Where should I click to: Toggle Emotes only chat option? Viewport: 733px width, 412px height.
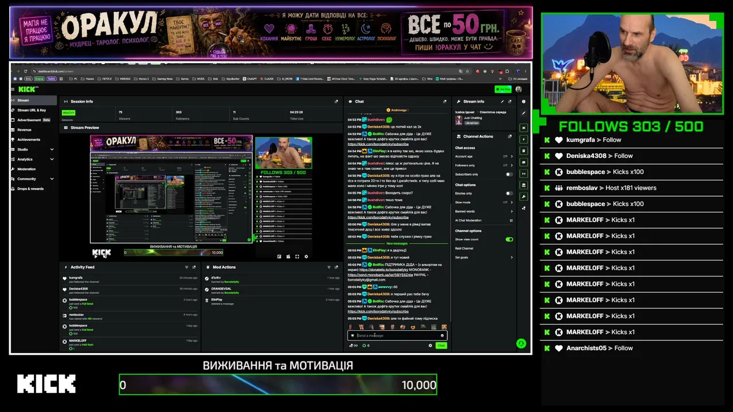coord(509,193)
